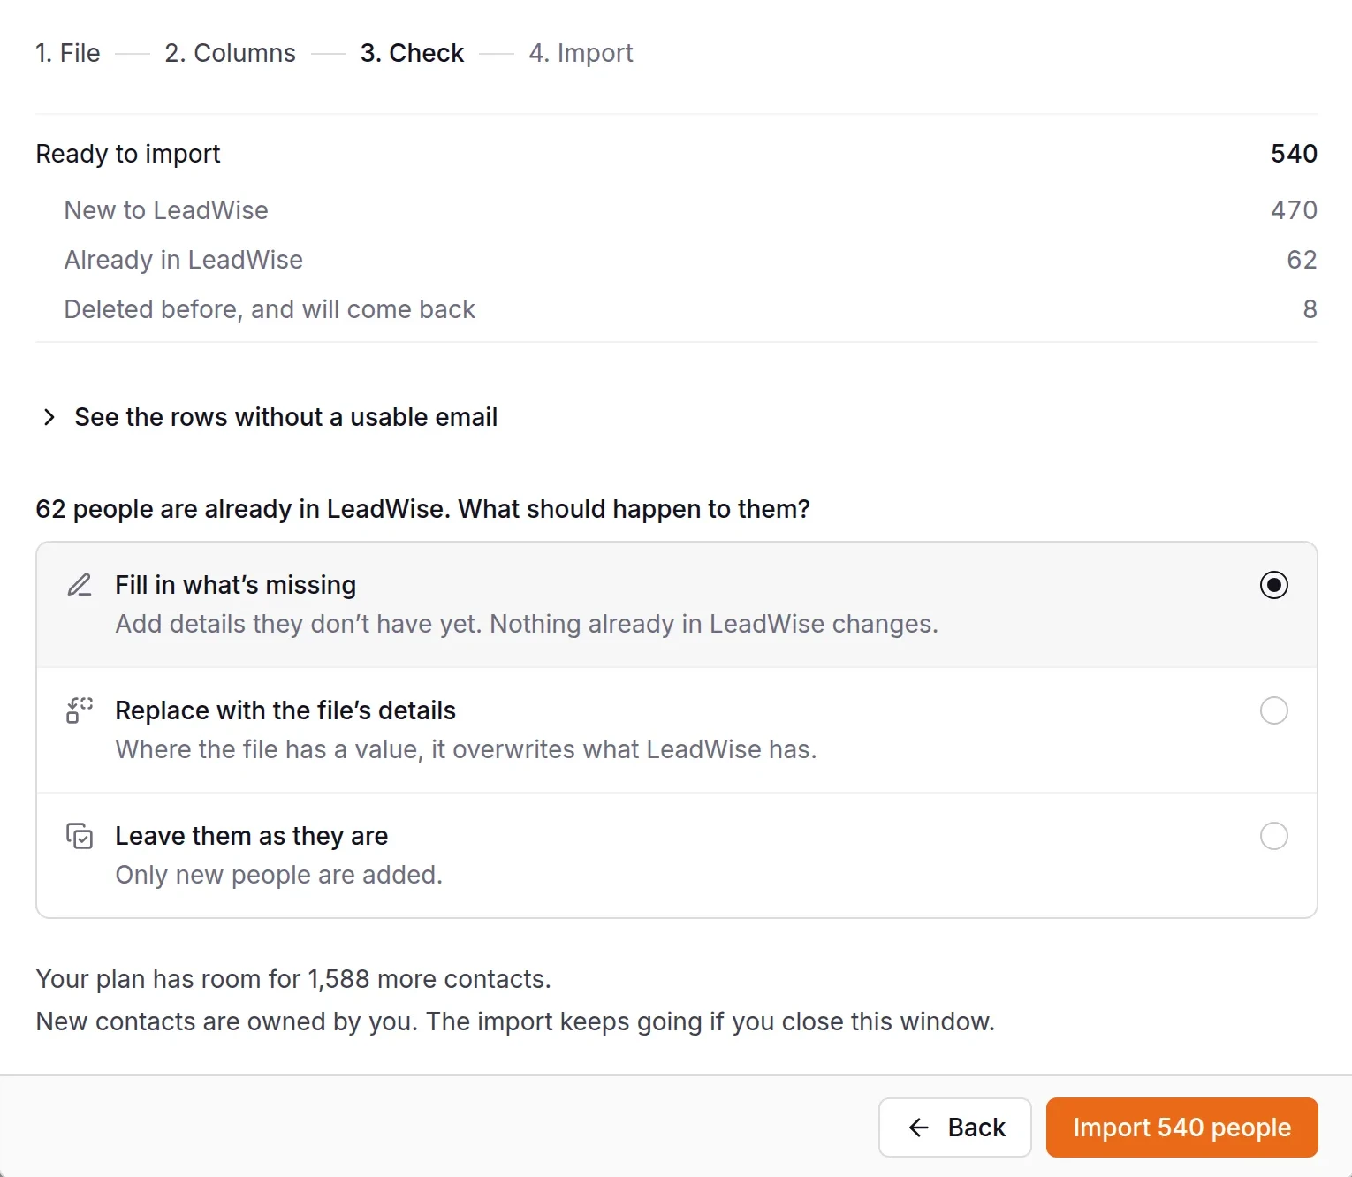The height and width of the screenshot is (1177, 1352).
Task: Click Your plan has room for 1,588 more contacts
Action: [x=293, y=979]
